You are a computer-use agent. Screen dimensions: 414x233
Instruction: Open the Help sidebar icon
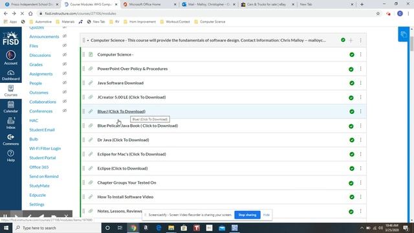[x=10, y=153]
